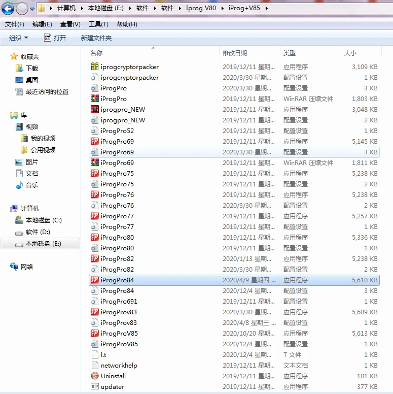The image size is (393, 394).
Task: Click the Back navigation arrow button
Action: (8, 9)
